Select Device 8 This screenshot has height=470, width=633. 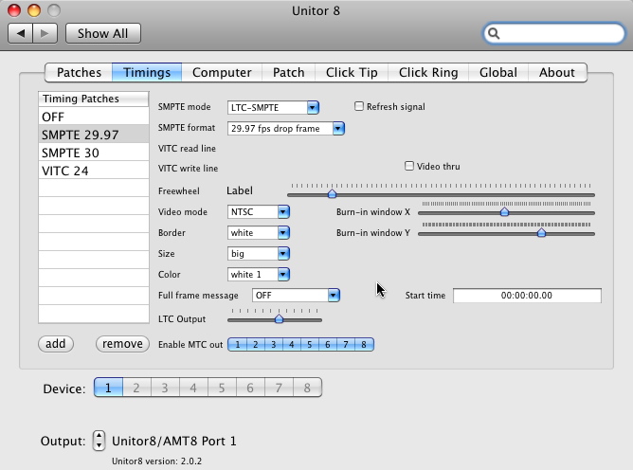[307, 388]
